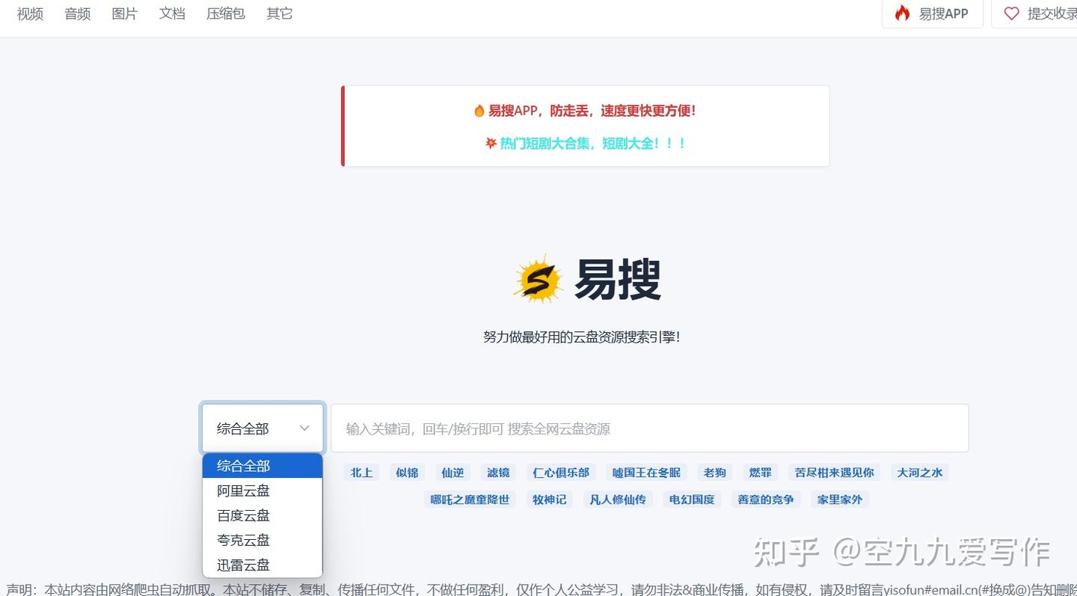The height and width of the screenshot is (596, 1077).
Task: Open the 文档 search category
Action: (172, 13)
